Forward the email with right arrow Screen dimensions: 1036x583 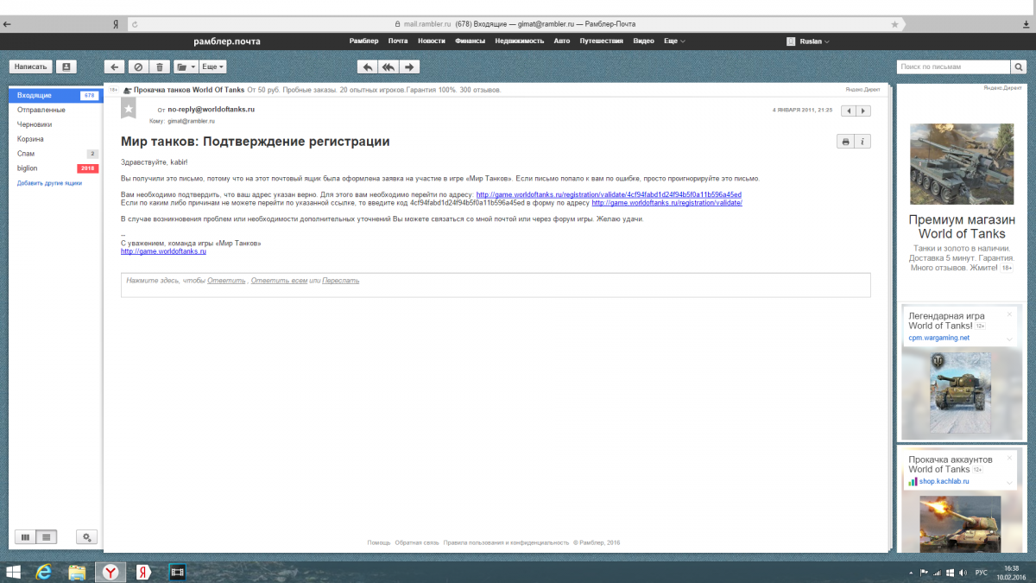pyautogui.click(x=409, y=67)
